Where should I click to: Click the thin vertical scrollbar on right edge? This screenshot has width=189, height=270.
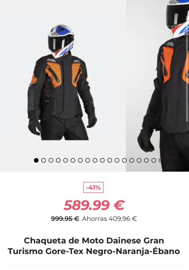point(187,77)
